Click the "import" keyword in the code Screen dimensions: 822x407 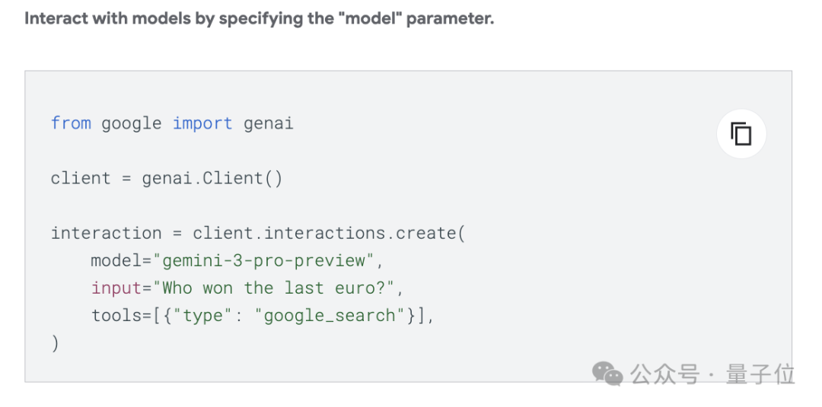[x=202, y=123]
